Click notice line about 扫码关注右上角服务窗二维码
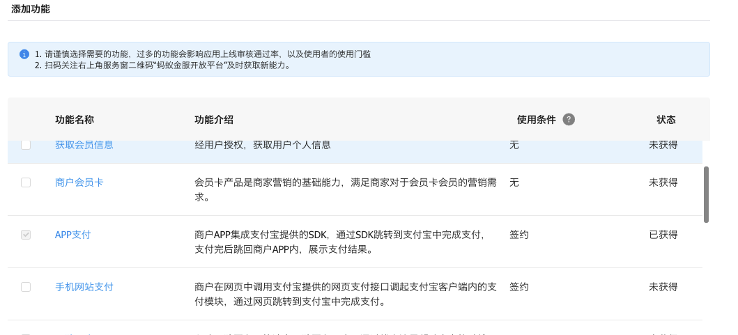Image resolution: width=738 pixels, height=335 pixels. click(x=163, y=65)
